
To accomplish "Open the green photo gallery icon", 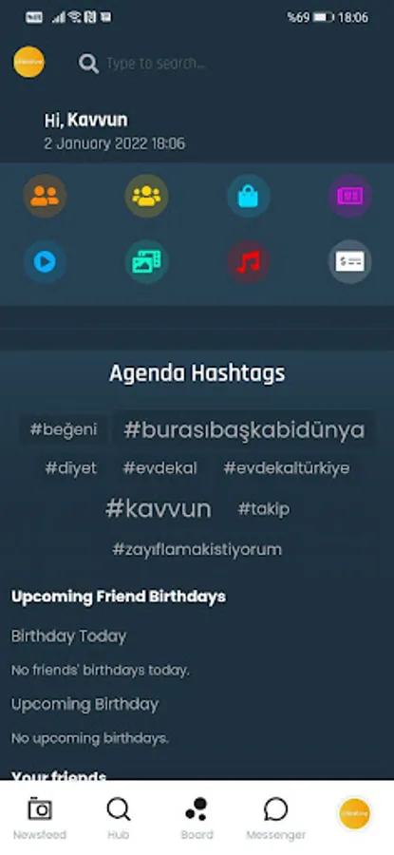I will pos(146,262).
